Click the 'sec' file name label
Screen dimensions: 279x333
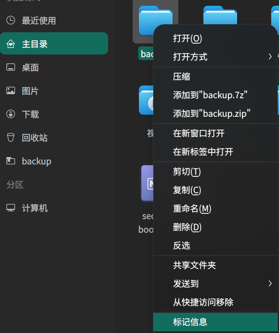[x=148, y=216]
